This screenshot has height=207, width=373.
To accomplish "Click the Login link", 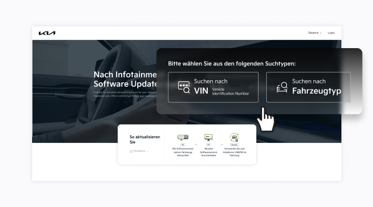I will tap(331, 33).
